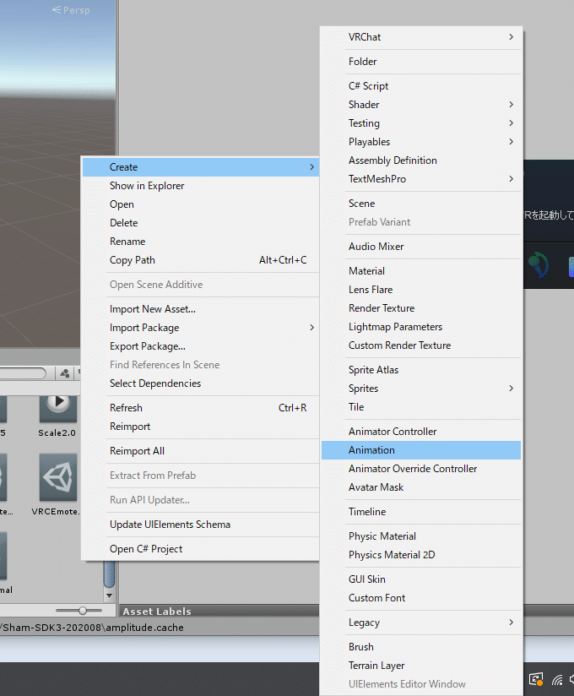The width and height of the screenshot is (574, 696).
Task: Create an Audio Mixer
Action: (x=421, y=247)
